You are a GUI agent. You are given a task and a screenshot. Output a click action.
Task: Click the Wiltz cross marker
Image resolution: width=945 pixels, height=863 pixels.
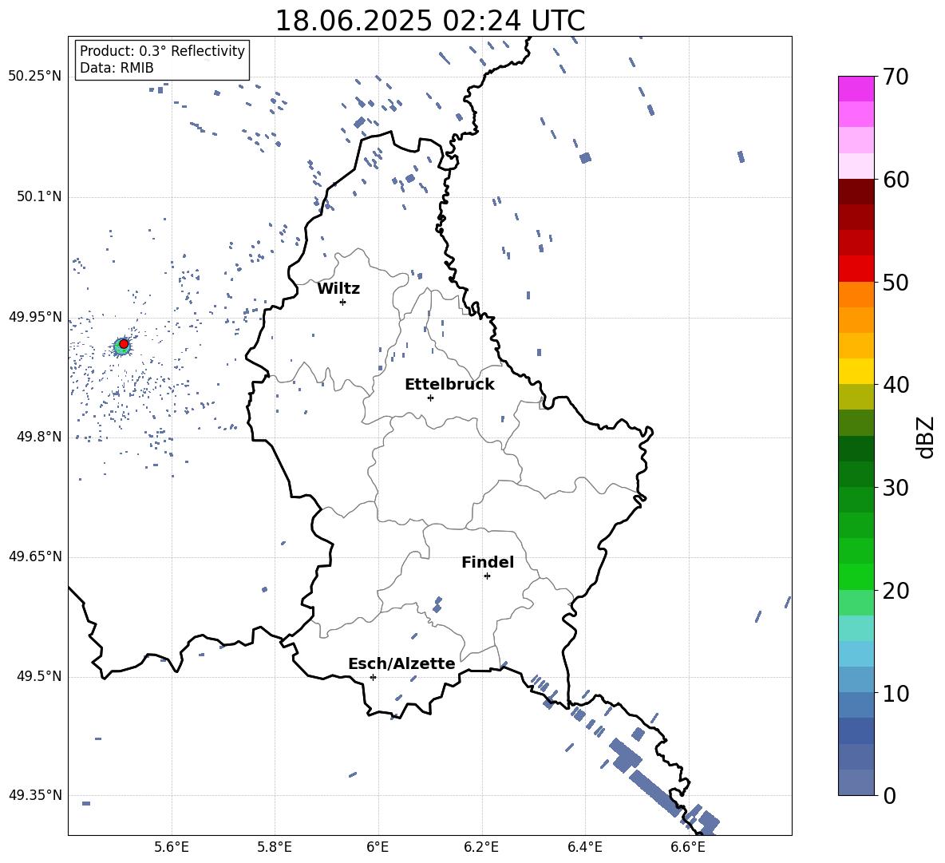click(342, 302)
